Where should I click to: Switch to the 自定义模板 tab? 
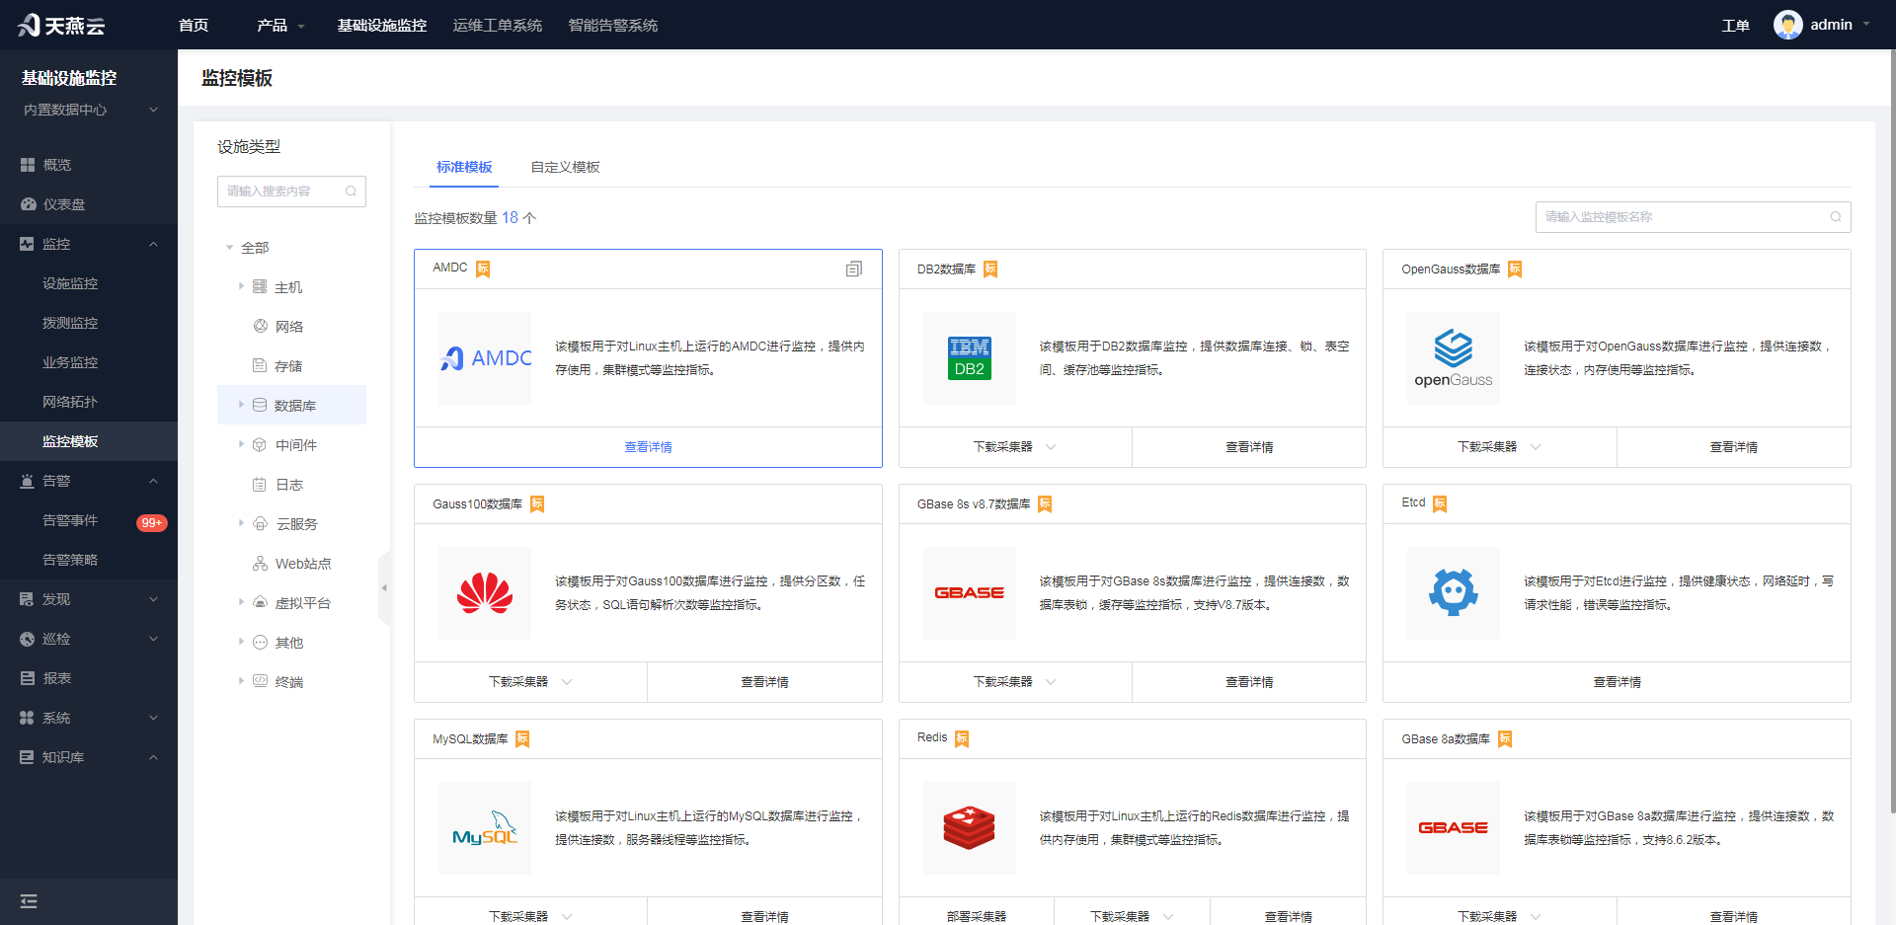[x=566, y=167]
